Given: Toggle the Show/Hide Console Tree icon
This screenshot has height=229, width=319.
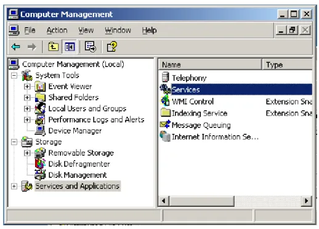Looking at the screenshot, I should coord(70,47).
